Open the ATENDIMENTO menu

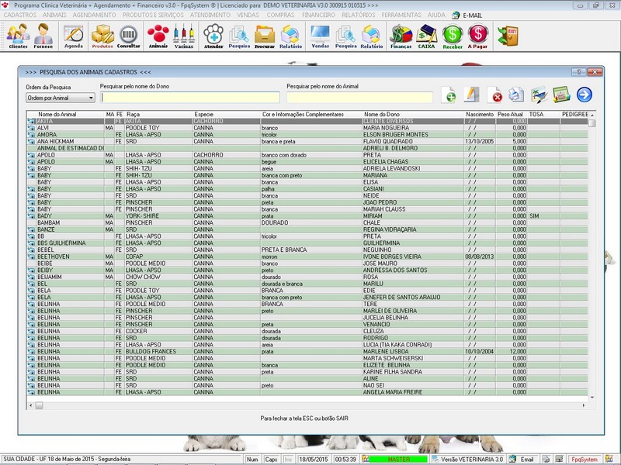[x=210, y=15]
